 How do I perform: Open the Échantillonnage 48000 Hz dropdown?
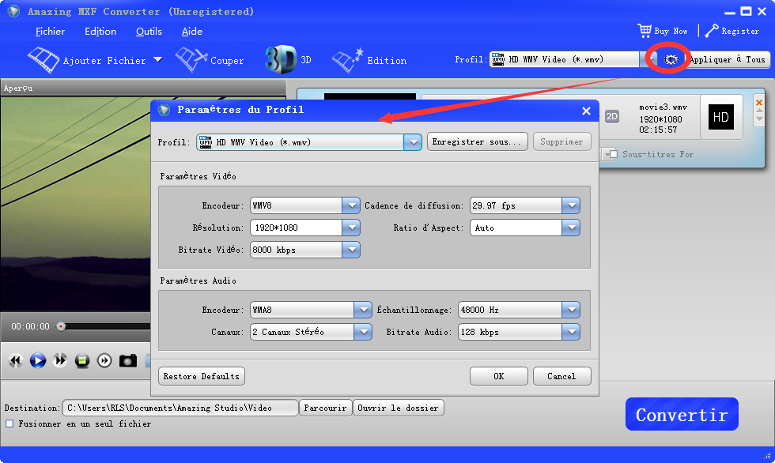[571, 310]
